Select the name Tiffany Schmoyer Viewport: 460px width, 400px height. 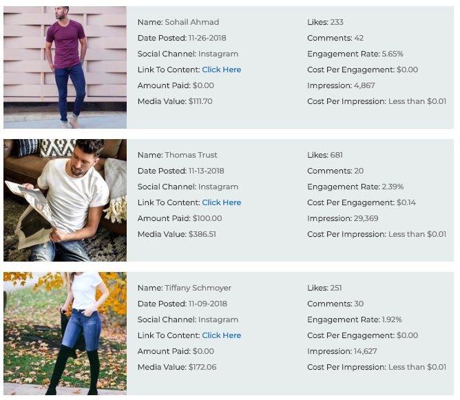[x=198, y=288]
